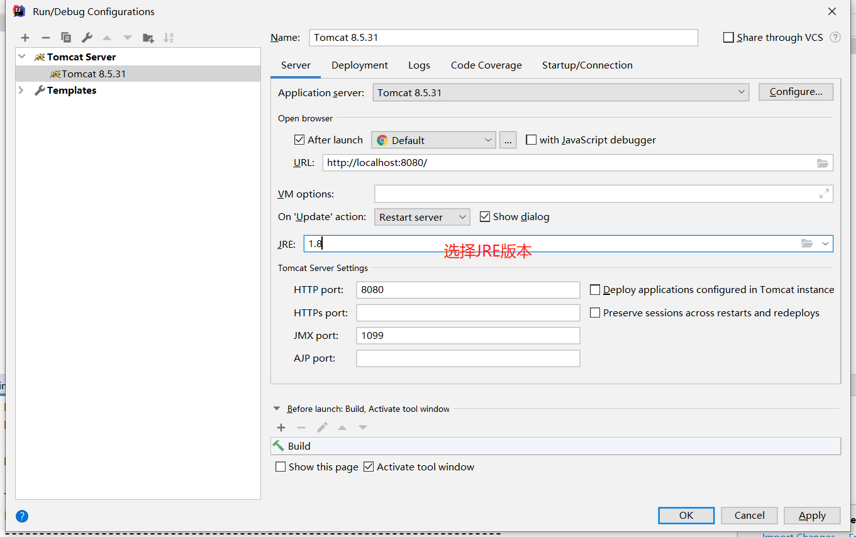Switch to the Startup/Connection tab
856x537 pixels.
pyautogui.click(x=587, y=65)
